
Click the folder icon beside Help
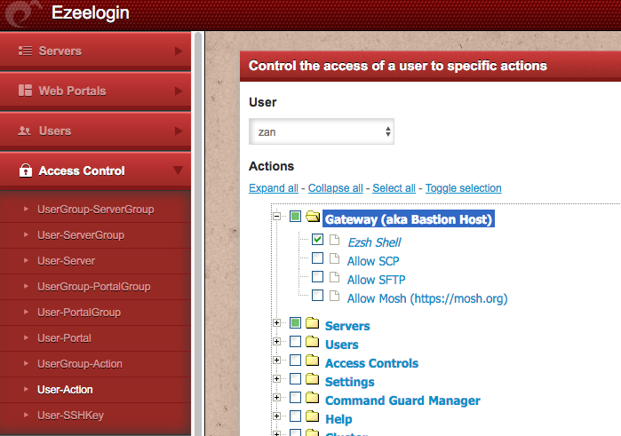(x=313, y=416)
